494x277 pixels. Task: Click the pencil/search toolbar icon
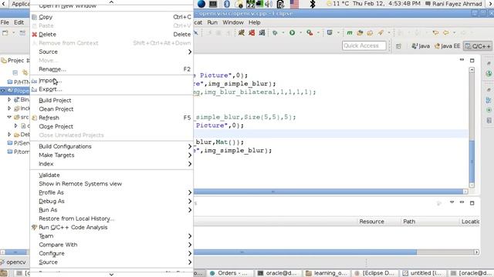coord(381,32)
